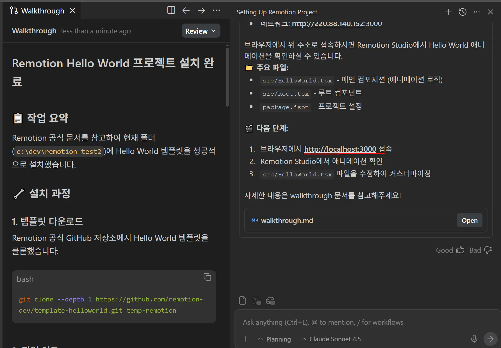Open the Review dropdown
Image resolution: width=501 pixels, height=348 pixels.
(201, 31)
